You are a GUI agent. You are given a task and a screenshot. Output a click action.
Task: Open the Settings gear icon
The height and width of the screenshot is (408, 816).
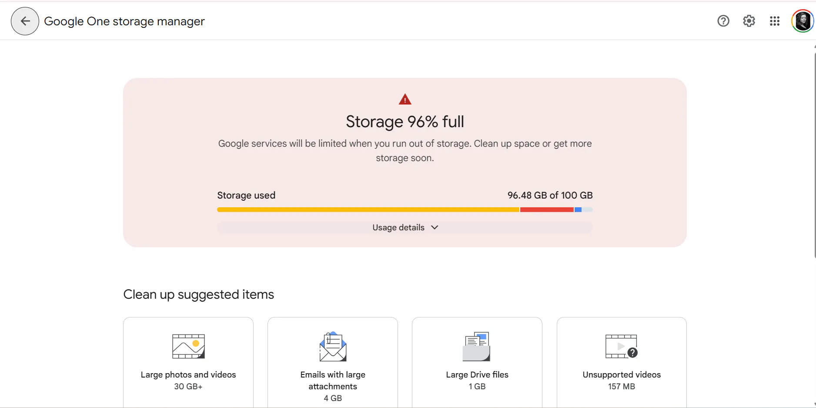click(749, 21)
